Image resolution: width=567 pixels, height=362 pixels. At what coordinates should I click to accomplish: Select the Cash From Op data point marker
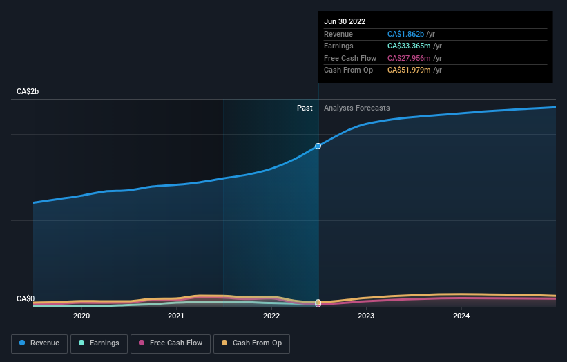(x=318, y=302)
